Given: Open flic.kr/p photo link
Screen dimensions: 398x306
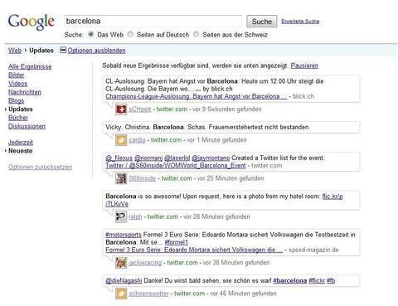Looking at the screenshot, I should click(332, 197).
